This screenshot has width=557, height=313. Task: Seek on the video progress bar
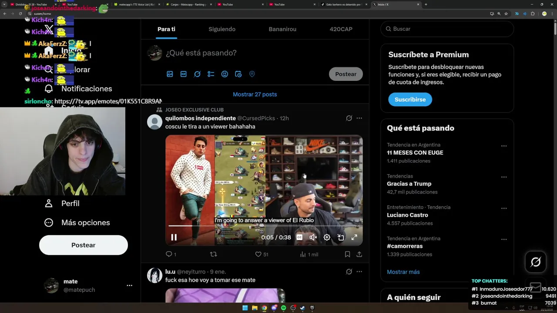pyautogui.click(x=264, y=226)
